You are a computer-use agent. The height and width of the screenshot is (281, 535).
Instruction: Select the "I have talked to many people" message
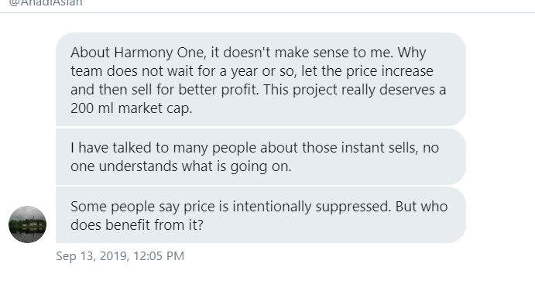[x=261, y=157]
